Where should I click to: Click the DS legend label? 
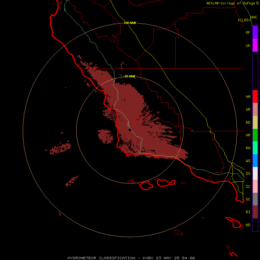[248, 174]
